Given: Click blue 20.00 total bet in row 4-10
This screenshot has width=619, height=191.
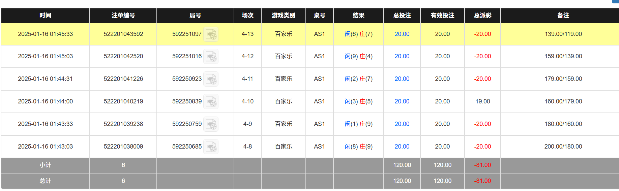Looking at the screenshot, I should [402, 101].
